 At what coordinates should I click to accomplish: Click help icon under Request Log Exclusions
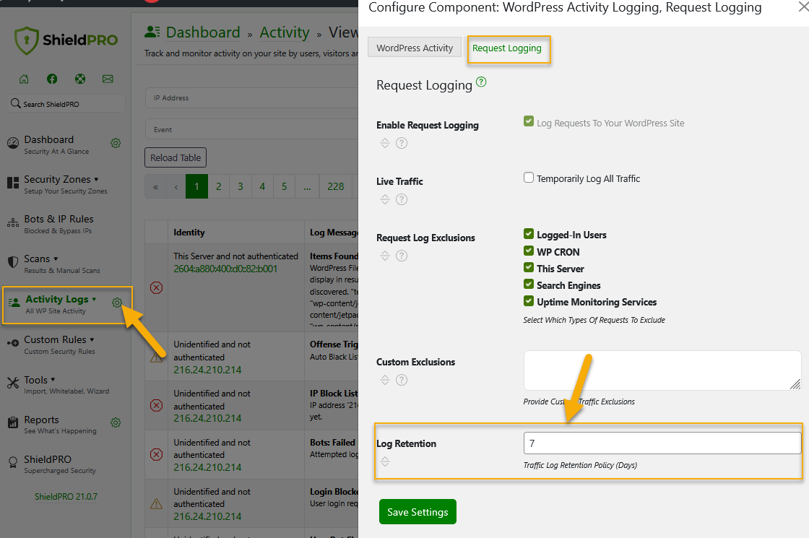tap(402, 256)
